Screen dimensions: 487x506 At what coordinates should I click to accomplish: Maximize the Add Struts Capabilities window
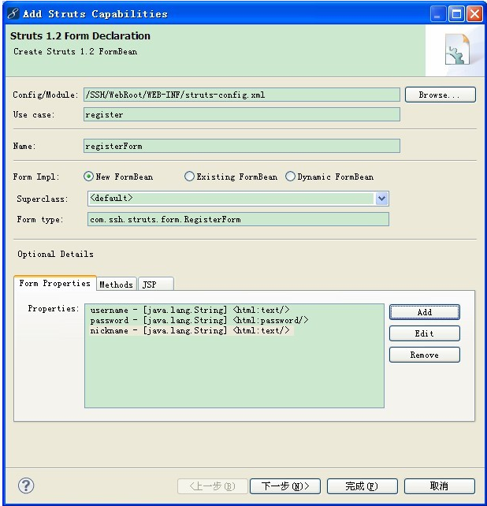[x=456, y=14]
